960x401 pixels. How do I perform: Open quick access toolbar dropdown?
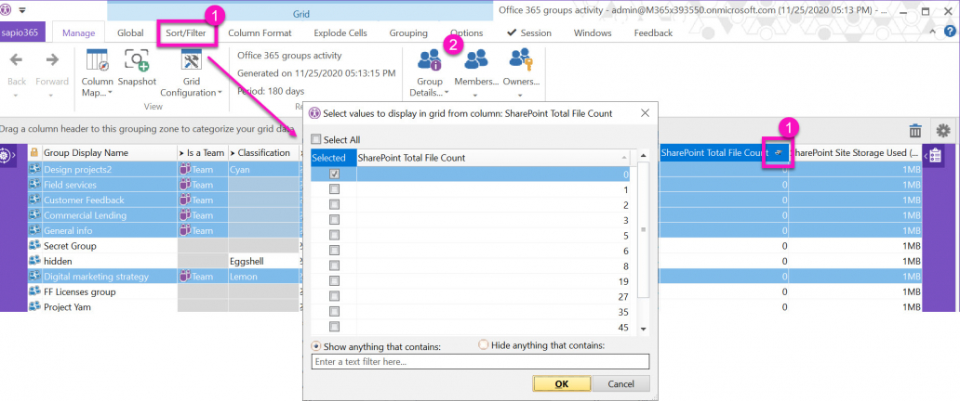point(22,10)
